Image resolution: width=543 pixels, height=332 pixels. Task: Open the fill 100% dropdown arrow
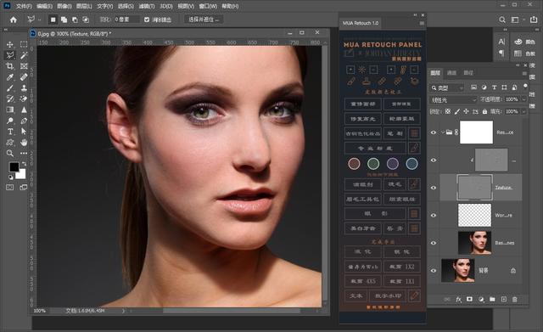click(523, 111)
